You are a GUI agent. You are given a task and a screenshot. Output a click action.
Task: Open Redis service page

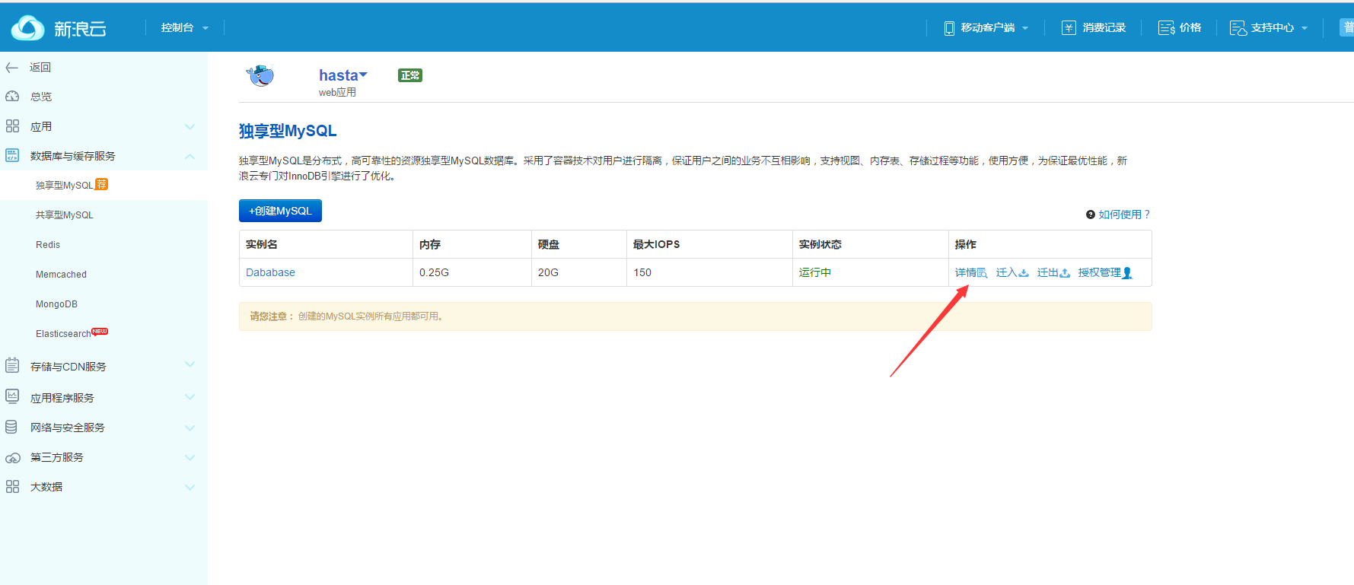[48, 245]
